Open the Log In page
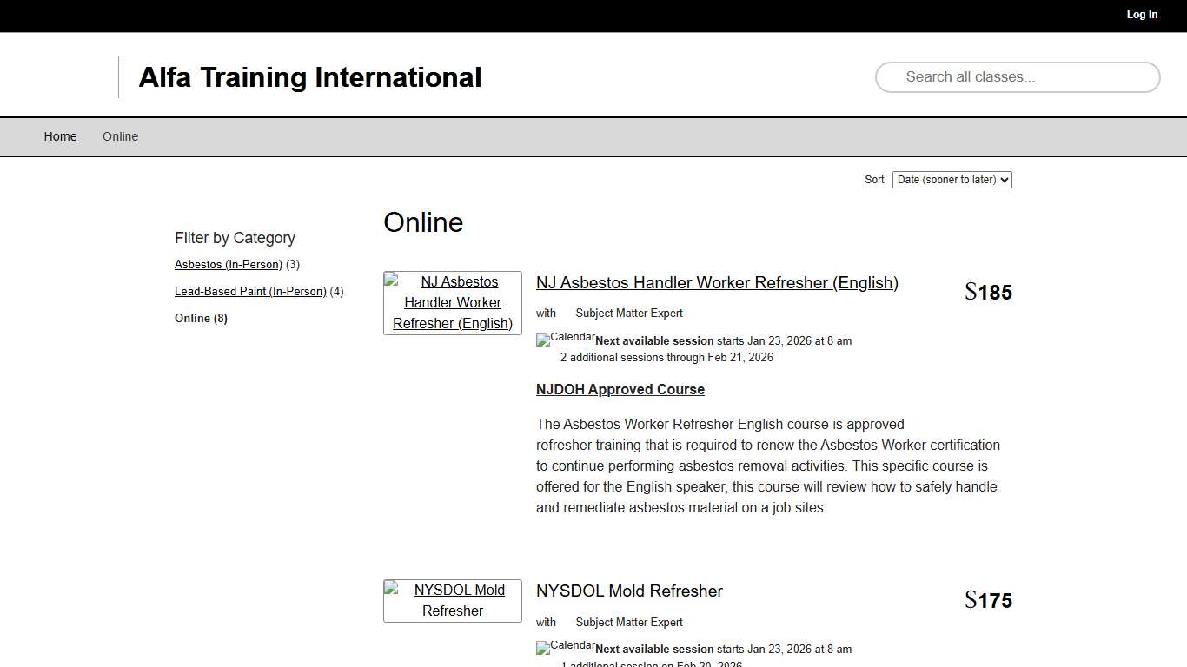Screen dimensions: 1187x667 coord(1142,15)
